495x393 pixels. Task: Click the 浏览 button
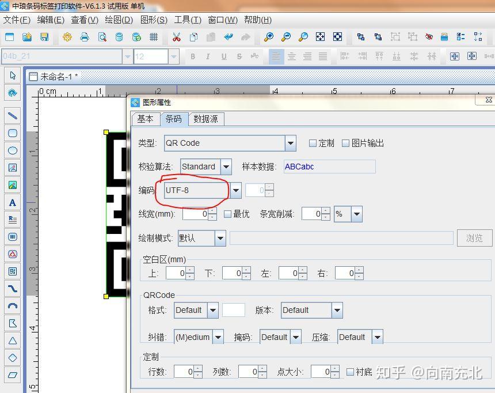point(474,238)
